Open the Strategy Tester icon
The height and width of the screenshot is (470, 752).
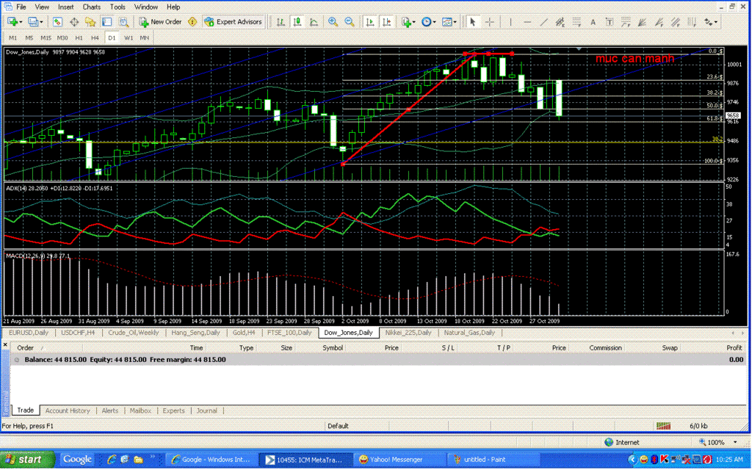click(x=123, y=22)
